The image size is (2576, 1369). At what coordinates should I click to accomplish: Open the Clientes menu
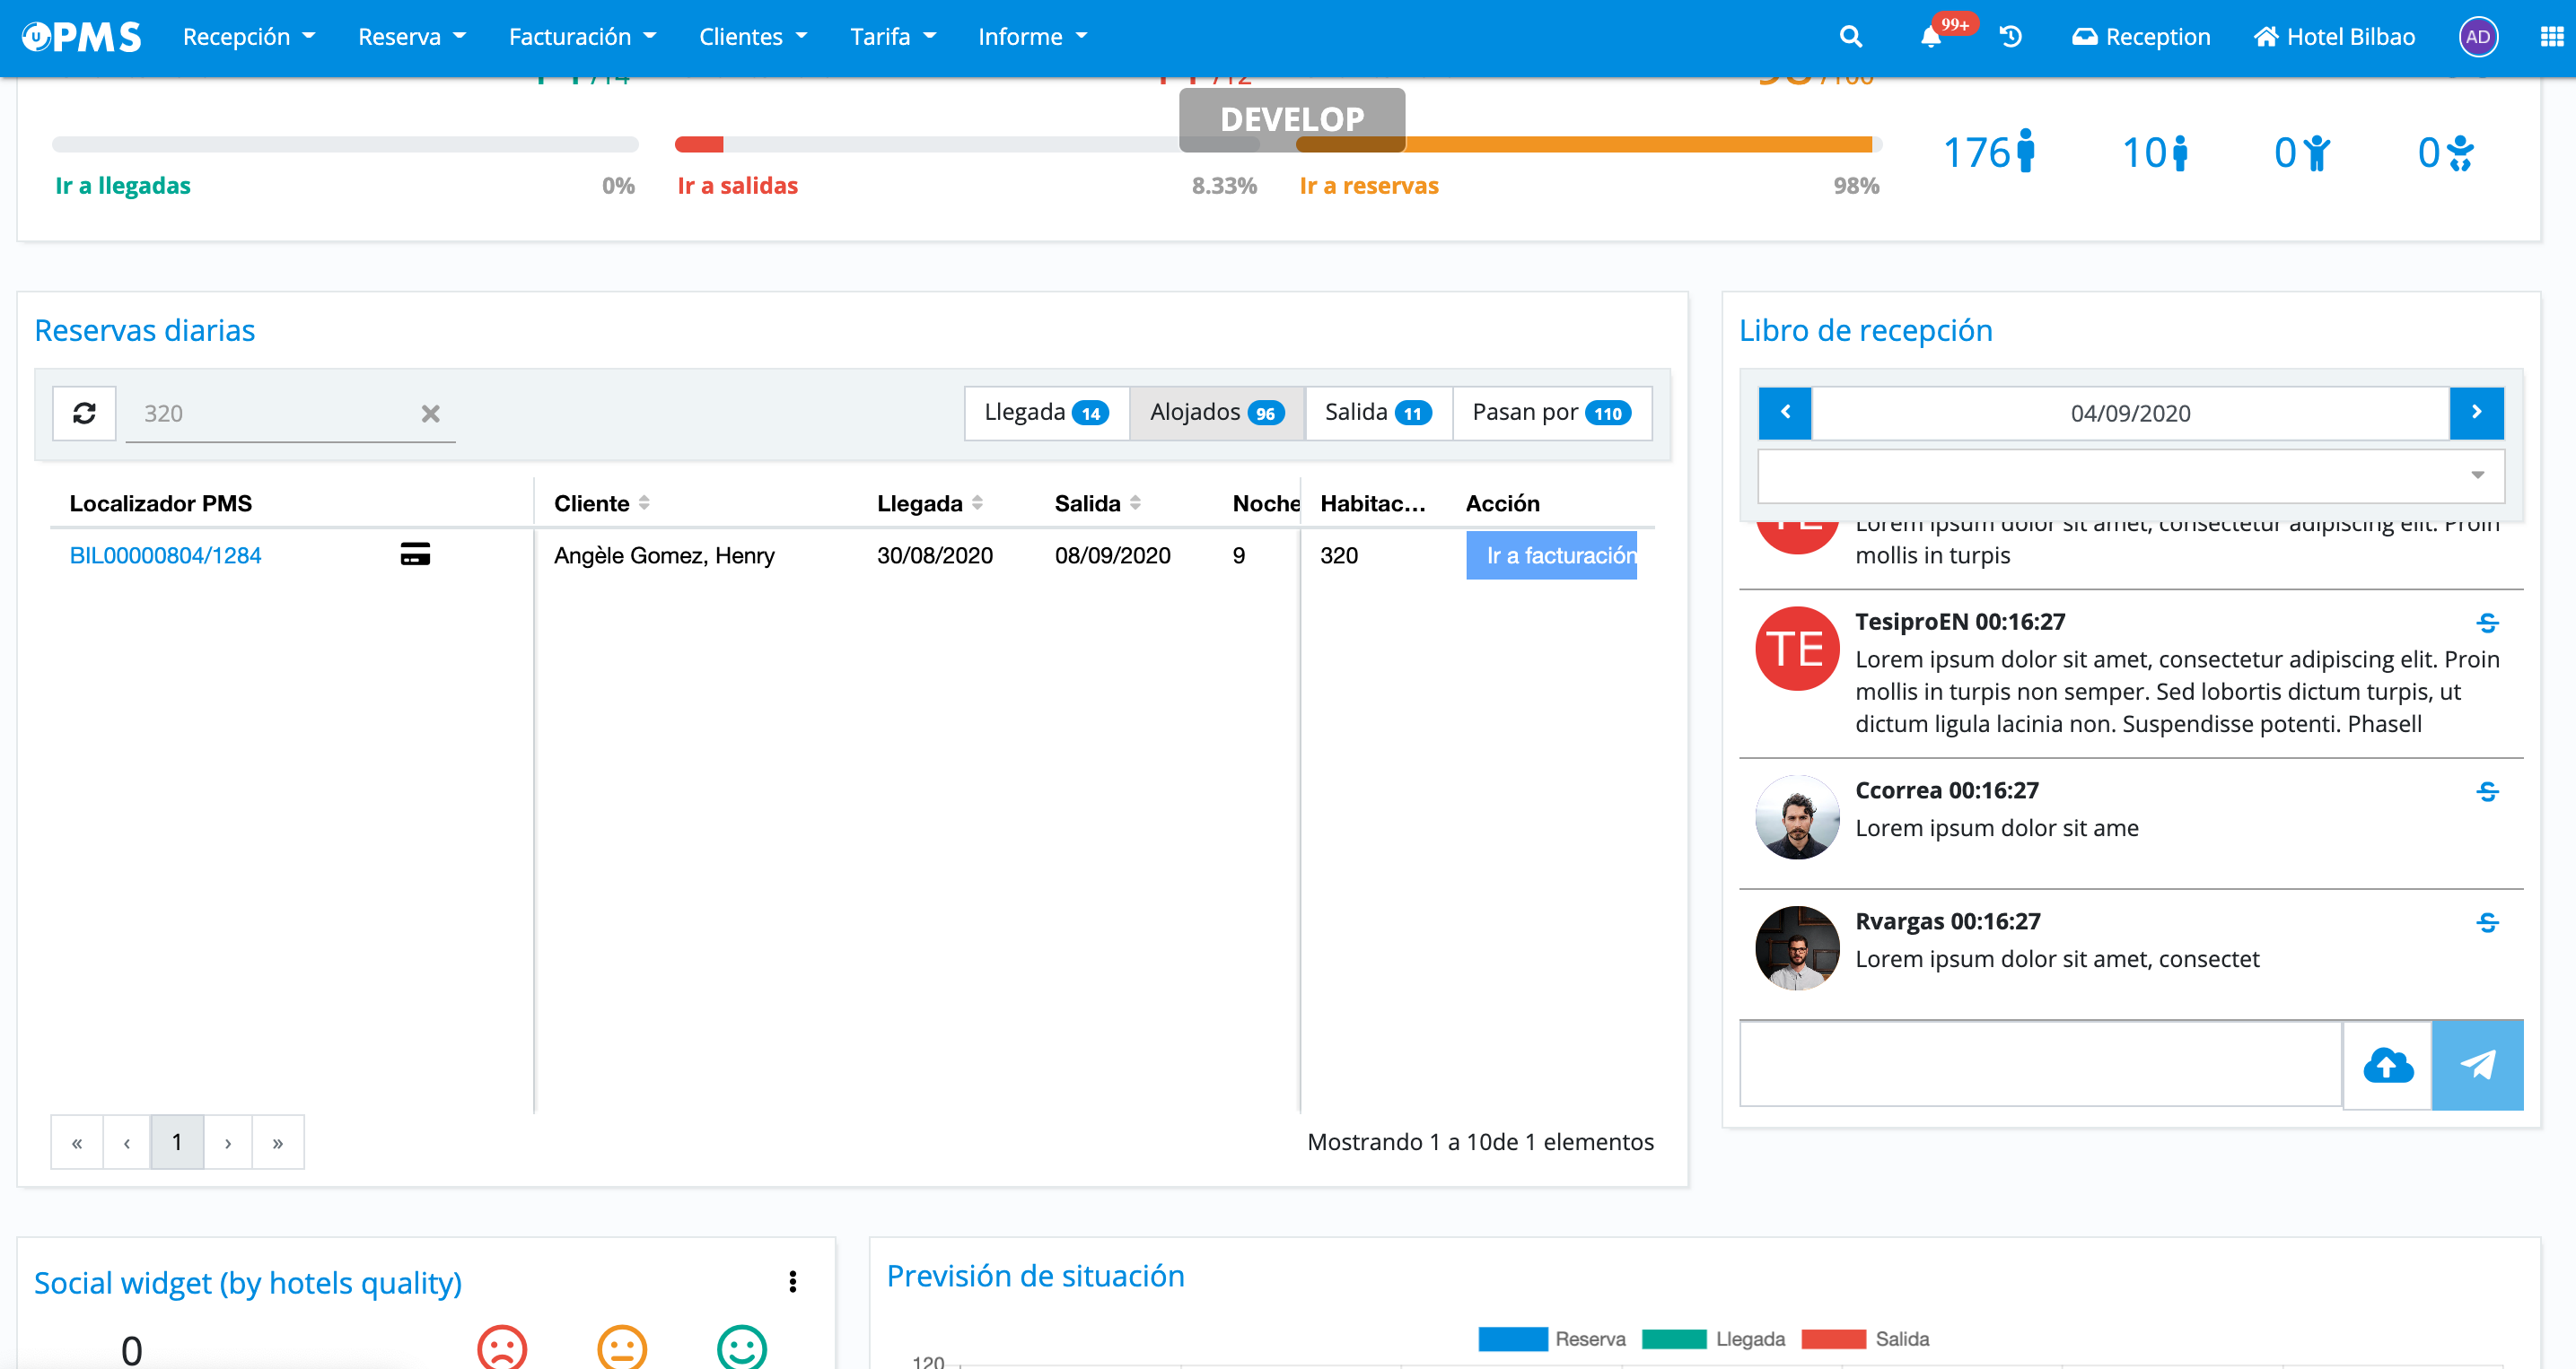[753, 37]
